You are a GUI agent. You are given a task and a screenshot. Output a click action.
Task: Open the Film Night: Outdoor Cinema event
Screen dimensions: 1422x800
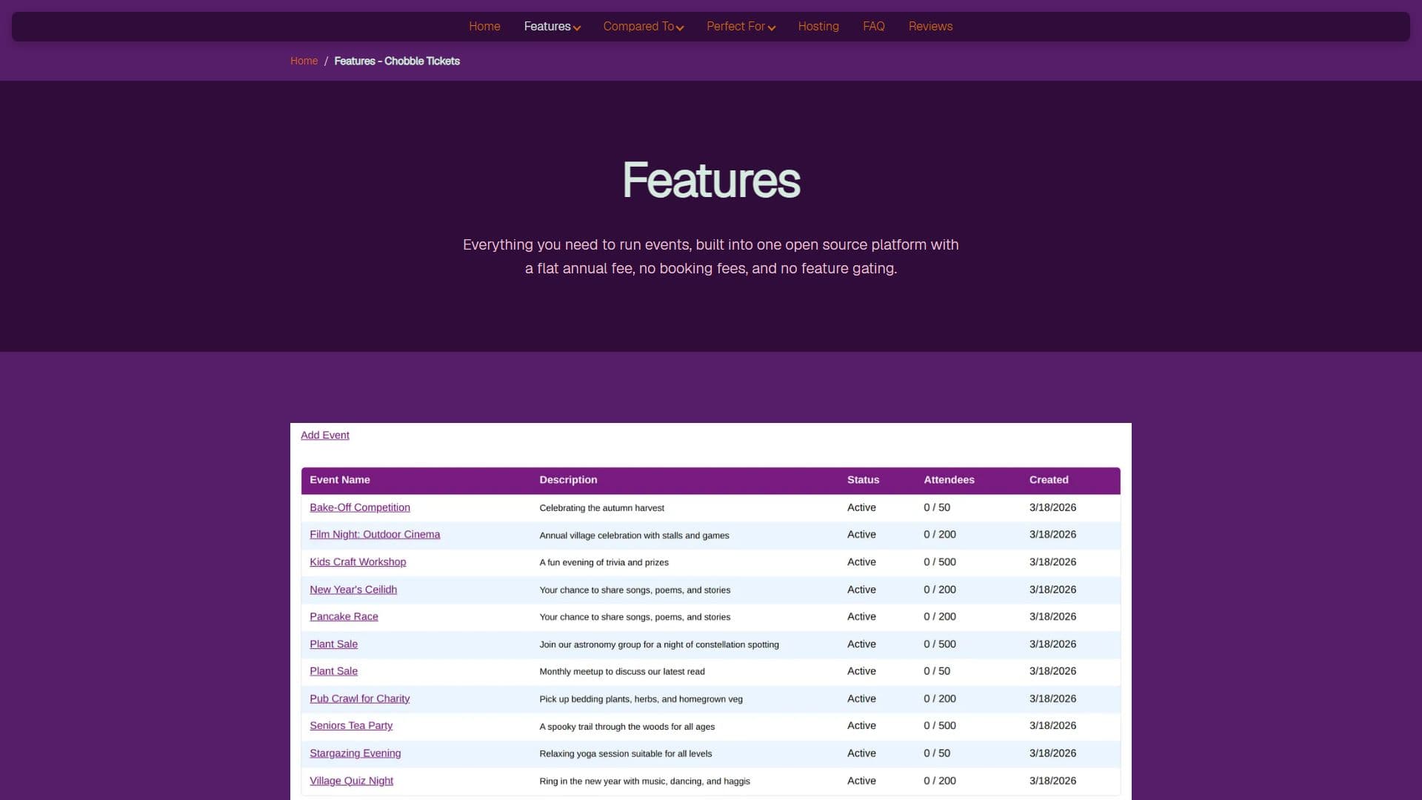(375, 534)
